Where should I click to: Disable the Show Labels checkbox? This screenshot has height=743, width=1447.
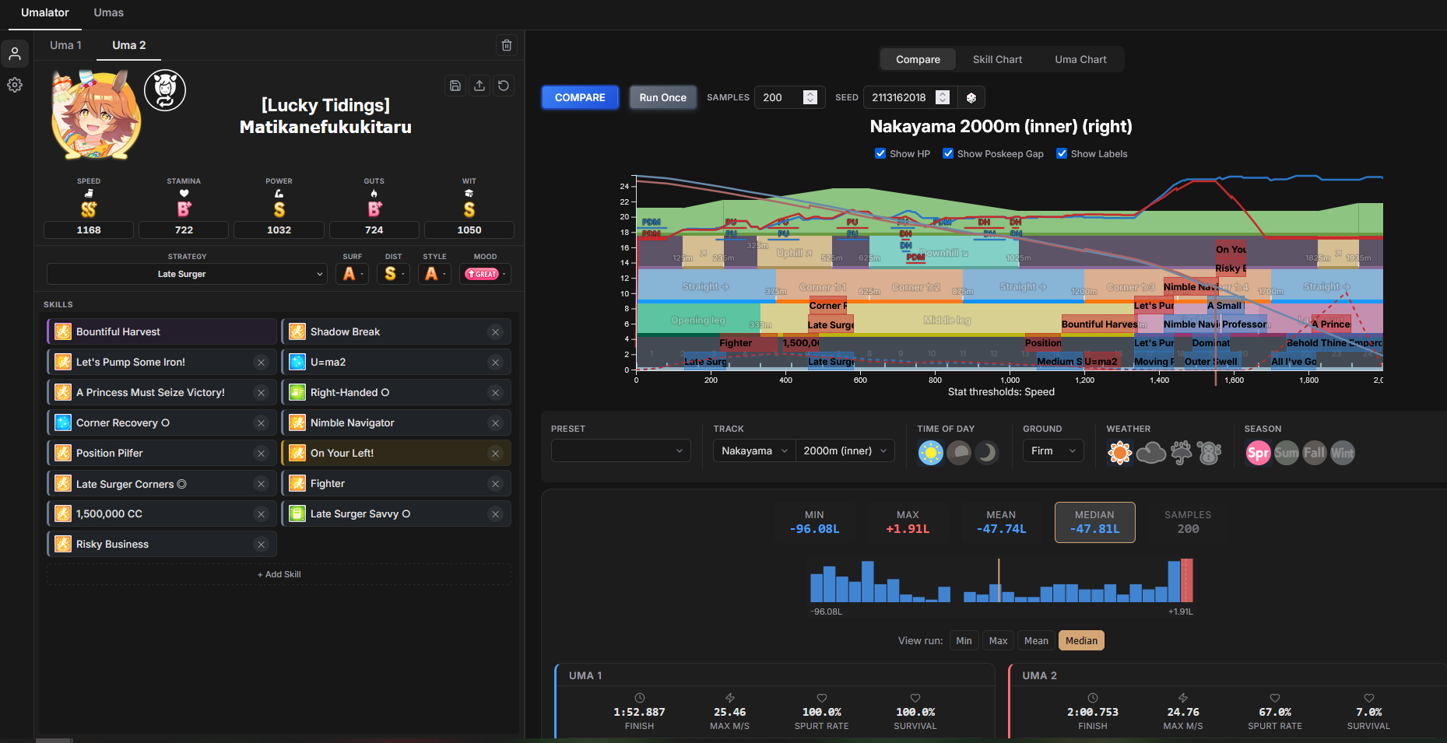[1062, 153]
